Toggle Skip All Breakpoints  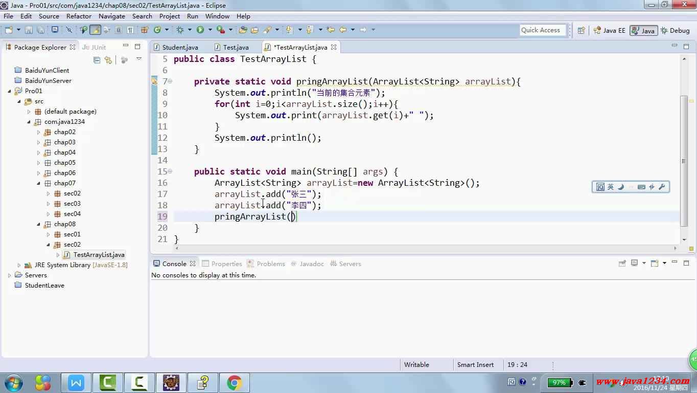tap(68, 30)
